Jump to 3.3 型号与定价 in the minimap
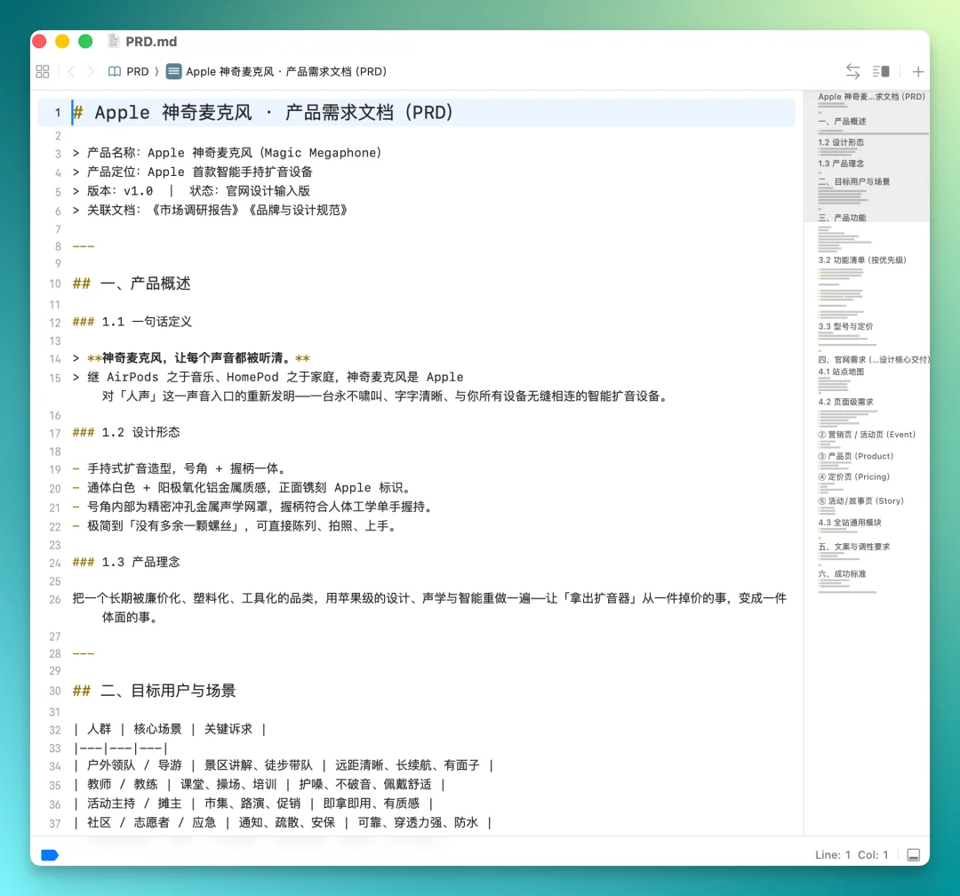This screenshot has height=896, width=960. 845,326
